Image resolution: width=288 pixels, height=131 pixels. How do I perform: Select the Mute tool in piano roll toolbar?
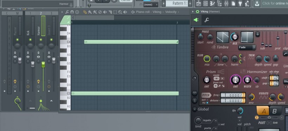coord(105,12)
